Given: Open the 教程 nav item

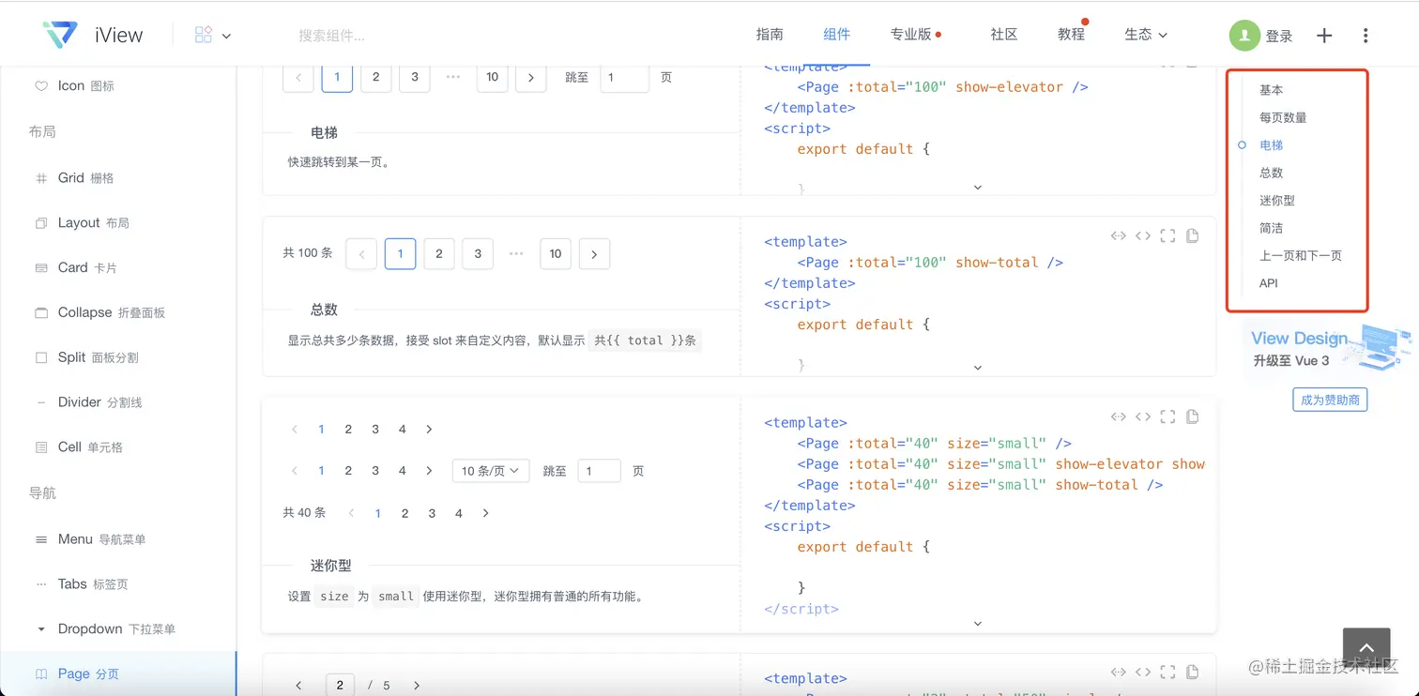Looking at the screenshot, I should pyautogui.click(x=1071, y=34).
